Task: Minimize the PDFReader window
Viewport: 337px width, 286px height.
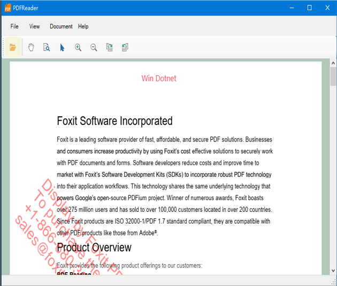Action: [292, 8]
